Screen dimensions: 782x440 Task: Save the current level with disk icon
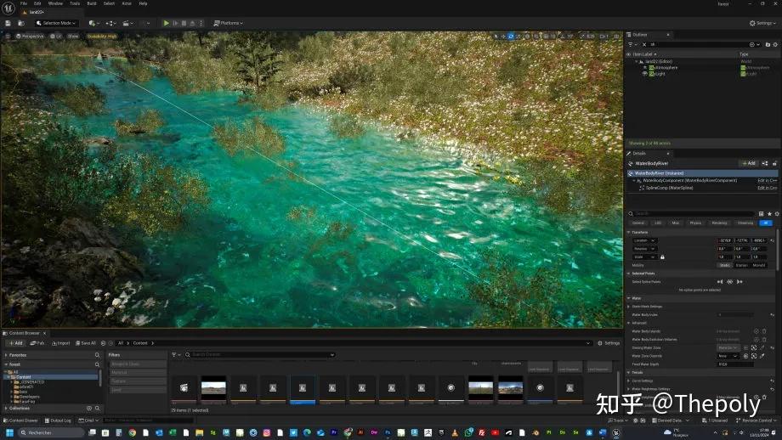(x=8, y=23)
